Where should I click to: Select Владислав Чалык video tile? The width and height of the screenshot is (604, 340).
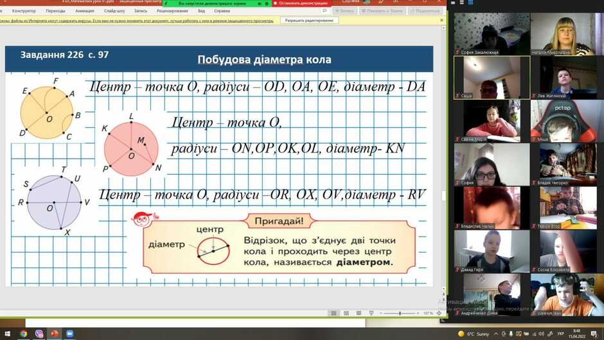pyautogui.click(x=492, y=208)
